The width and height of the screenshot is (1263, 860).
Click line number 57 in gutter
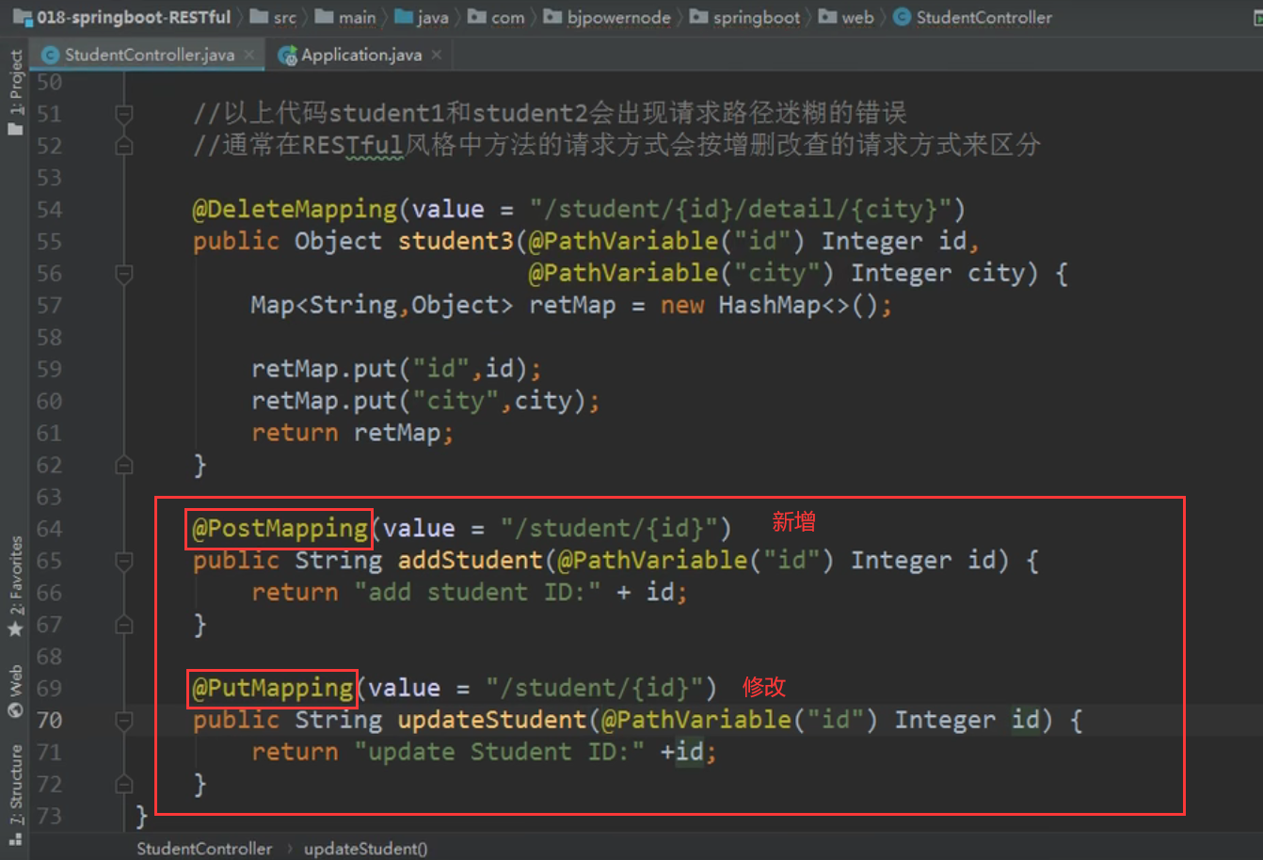click(x=49, y=306)
